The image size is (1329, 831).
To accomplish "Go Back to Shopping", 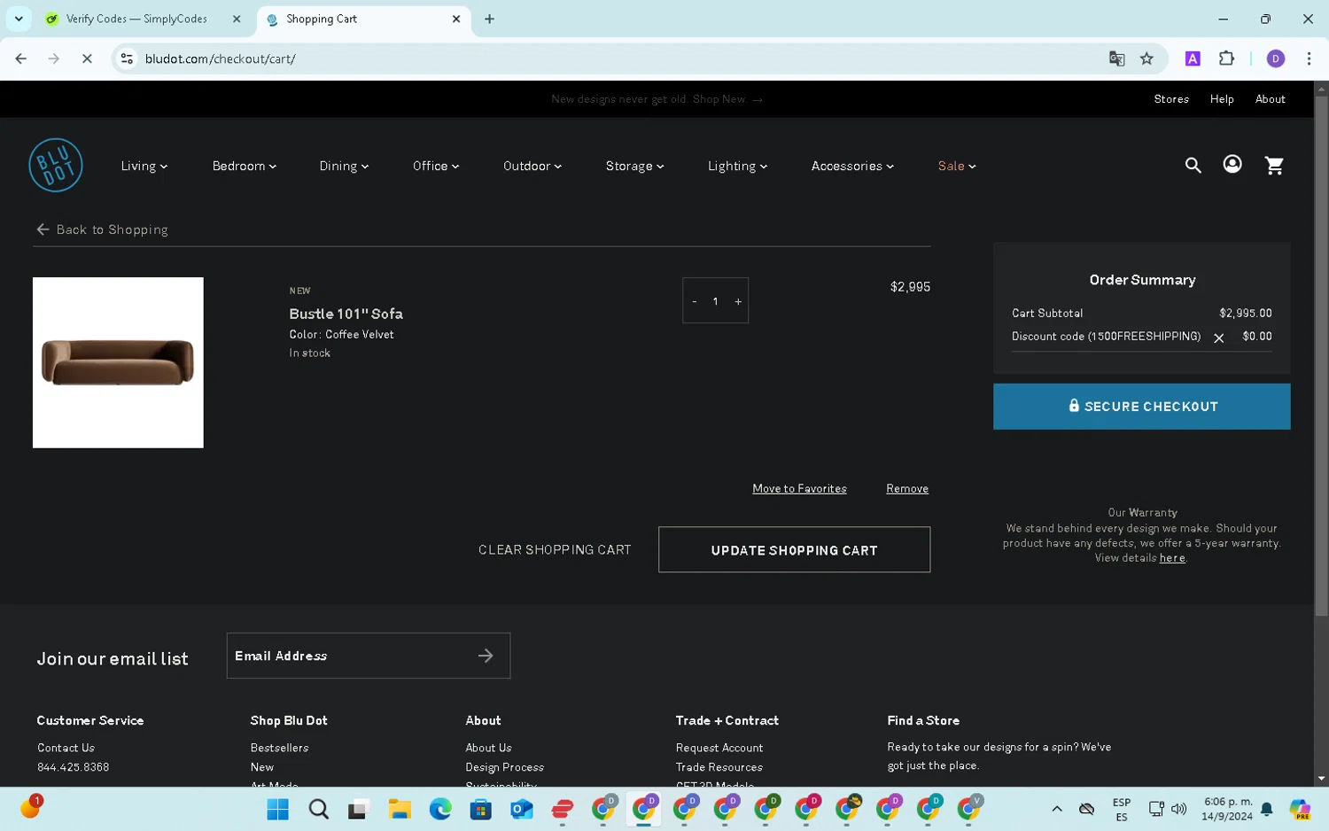I will click(x=102, y=229).
